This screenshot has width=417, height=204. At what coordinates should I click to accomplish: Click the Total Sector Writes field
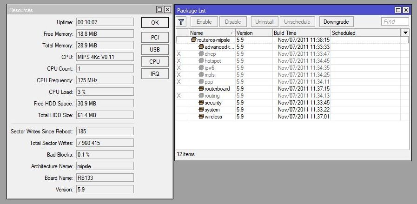(105, 143)
